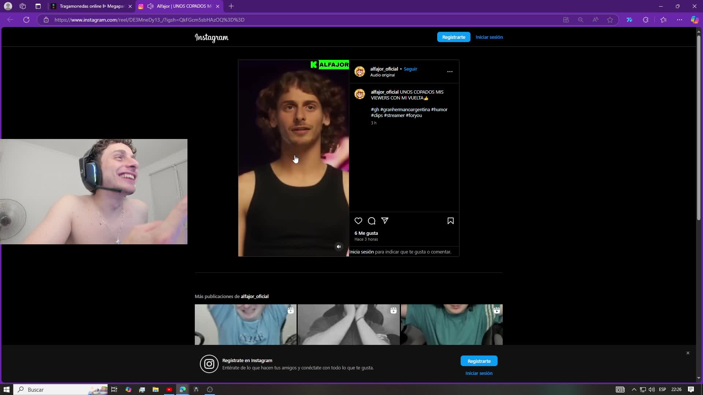Click the reel video to pause playback
The image size is (703, 395).
[x=293, y=158]
